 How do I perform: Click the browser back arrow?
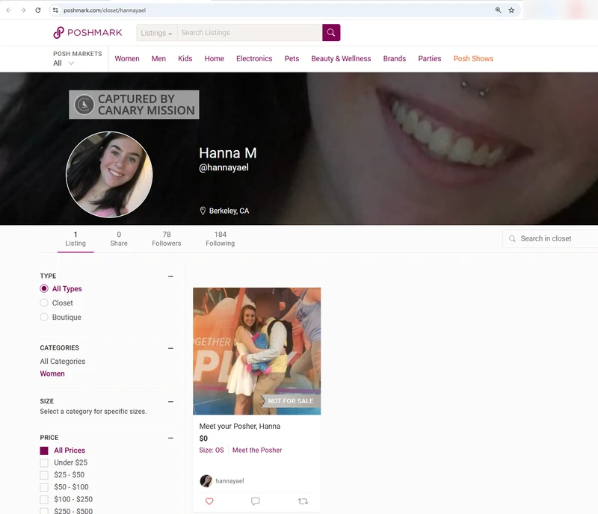coord(9,10)
